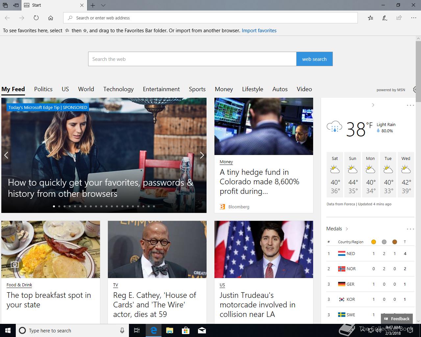Switch to the Money tab
The height and width of the screenshot is (337, 421).
224,89
